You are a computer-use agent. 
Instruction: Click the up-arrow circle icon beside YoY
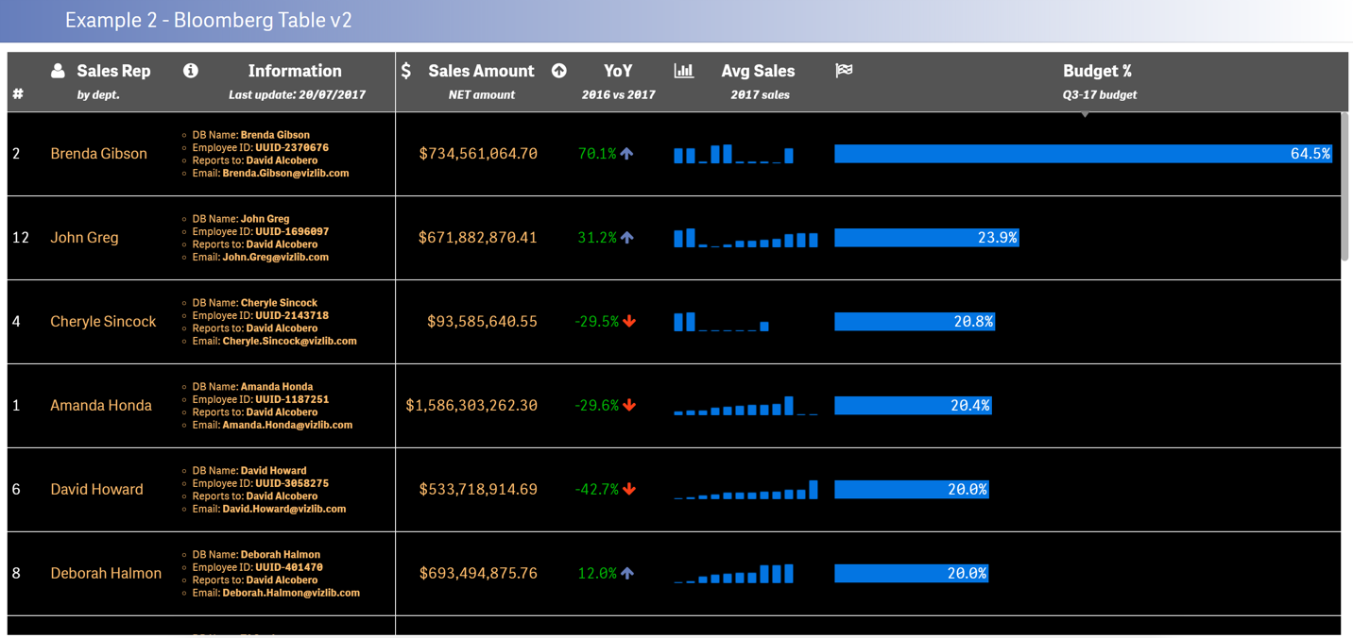[559, 71]
